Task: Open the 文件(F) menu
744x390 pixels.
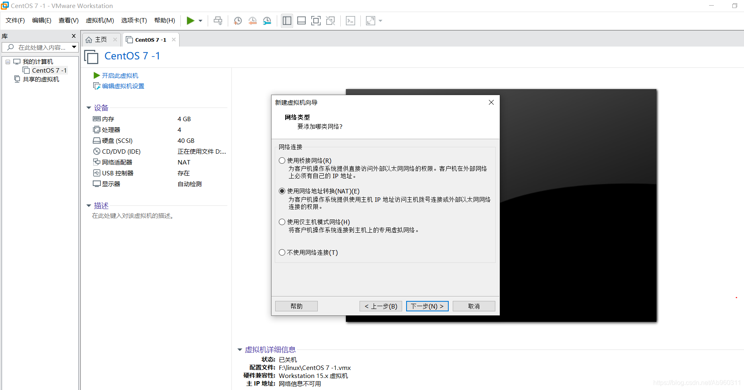Action: click(x=15, y=20)
